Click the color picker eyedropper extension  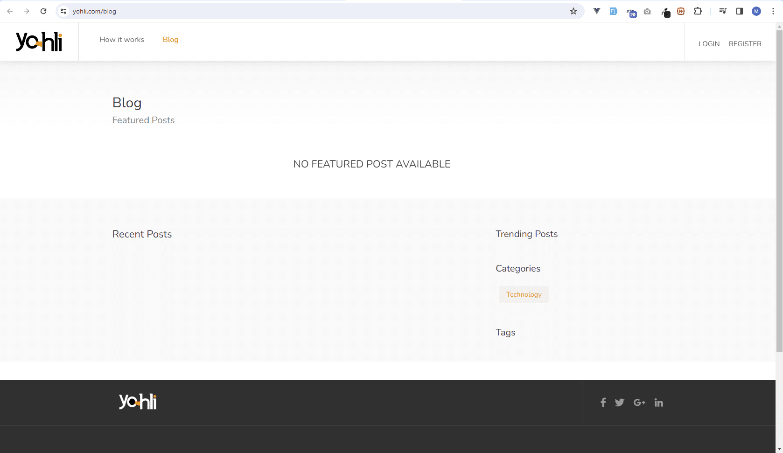665,12
